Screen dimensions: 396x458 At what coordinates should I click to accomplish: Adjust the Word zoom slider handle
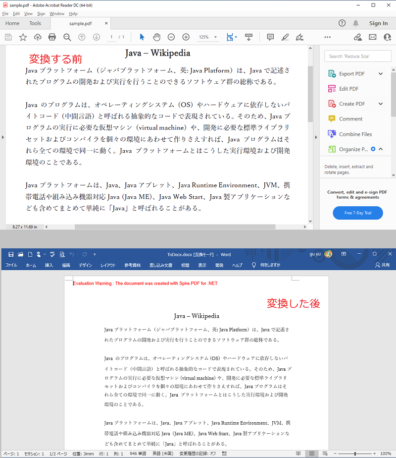355,454
